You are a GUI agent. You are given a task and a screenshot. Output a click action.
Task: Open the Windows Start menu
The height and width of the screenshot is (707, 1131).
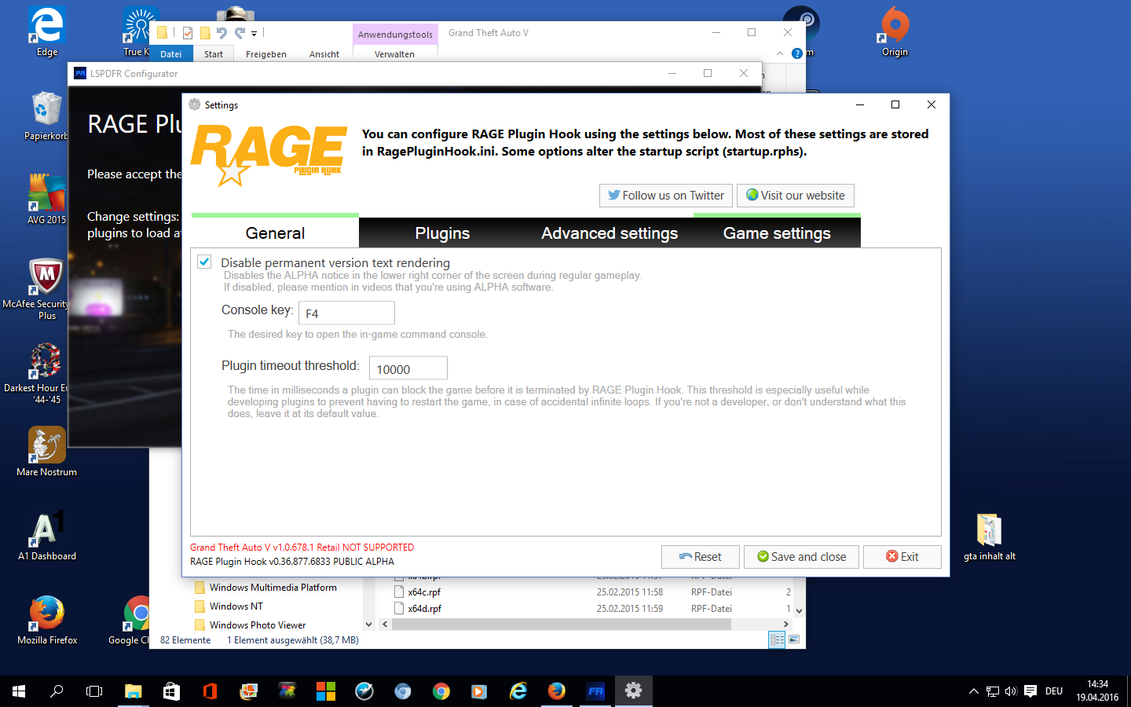pyautogui.click(x=19, y=691)
